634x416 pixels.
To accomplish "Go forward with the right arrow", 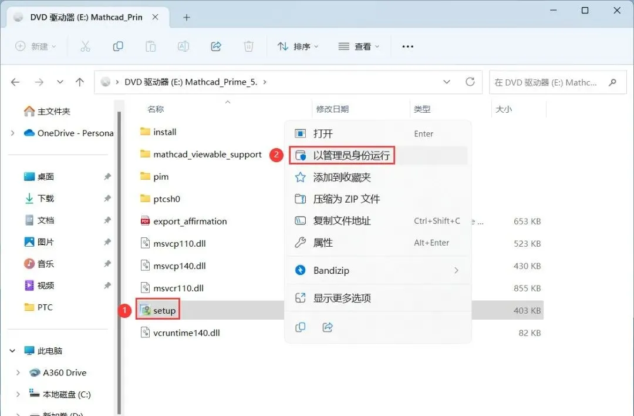I will [39, 82].
